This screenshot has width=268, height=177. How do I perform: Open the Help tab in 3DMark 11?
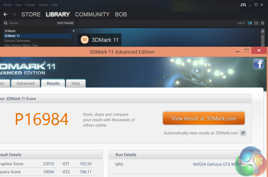click(76, 83)
